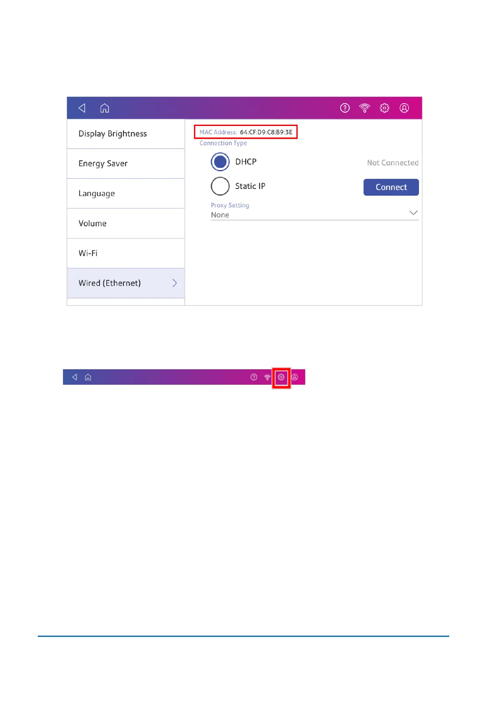The width and height of the screenshot is (500, 707).
Task: Click the Wired (Ethernet) chevron arrow
Action: [x=175, y=283]
